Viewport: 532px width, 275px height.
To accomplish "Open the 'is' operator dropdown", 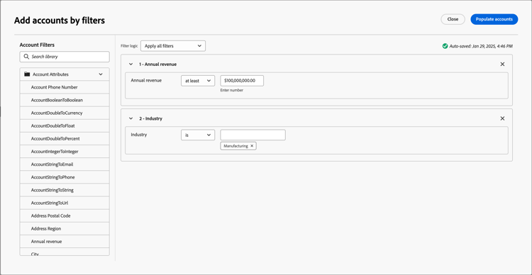I will 198,135.
